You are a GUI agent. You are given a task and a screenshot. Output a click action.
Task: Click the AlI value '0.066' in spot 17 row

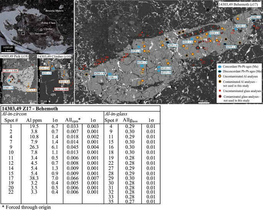tap(73, 178)
